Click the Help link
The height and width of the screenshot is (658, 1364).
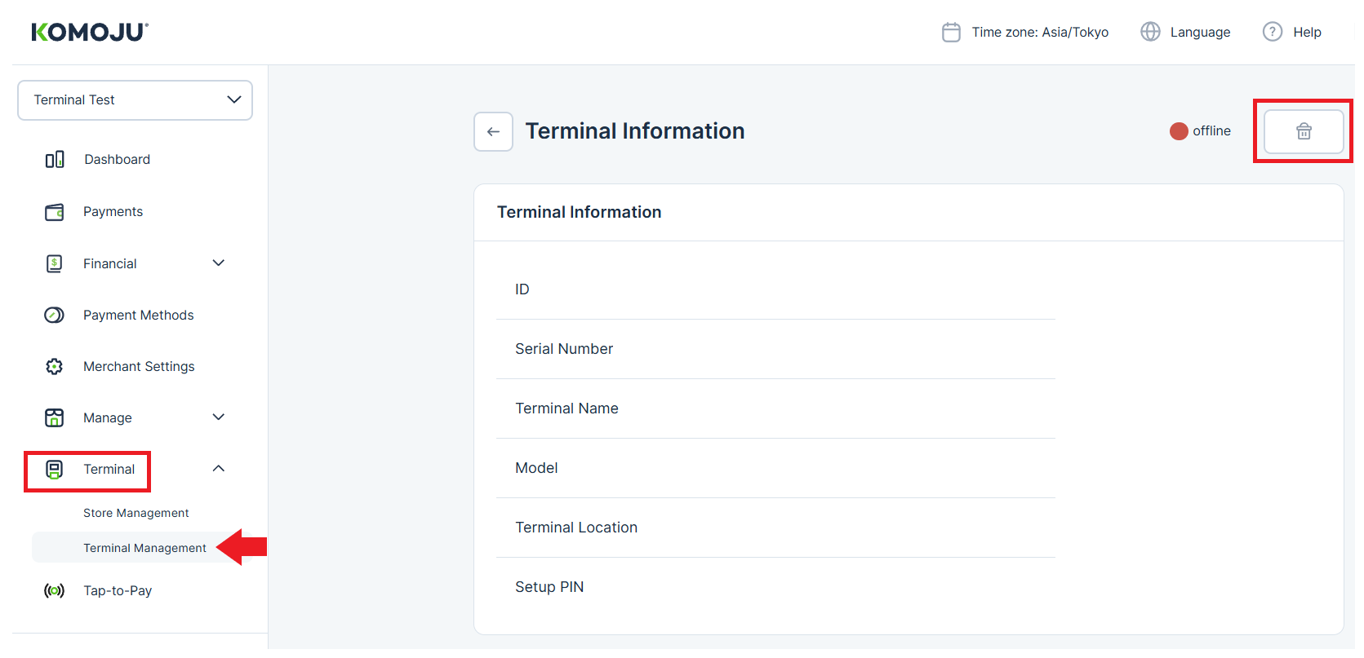click(1292, 32)
